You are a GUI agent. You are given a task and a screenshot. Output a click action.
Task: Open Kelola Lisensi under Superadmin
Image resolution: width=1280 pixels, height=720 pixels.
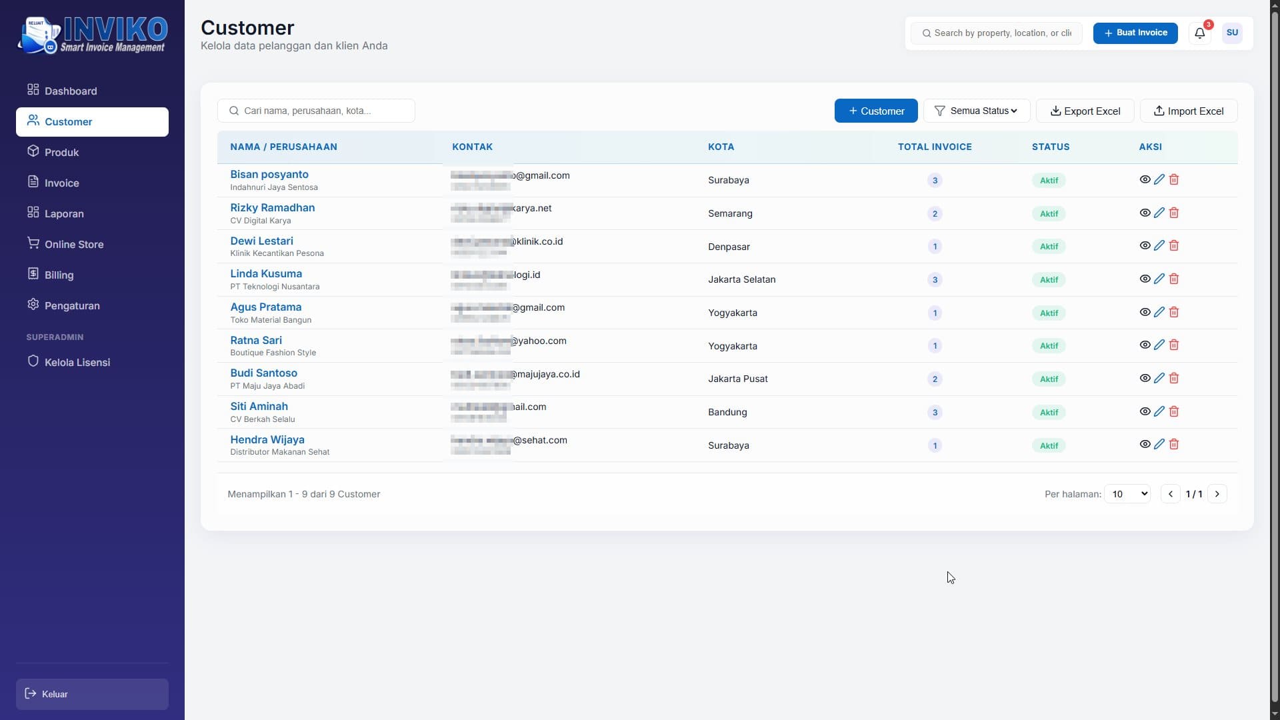pyautogui.click(x=92, y=362)
